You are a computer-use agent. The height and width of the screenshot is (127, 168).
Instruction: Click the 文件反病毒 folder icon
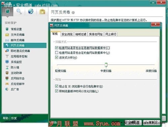click(x=7, y=35)
